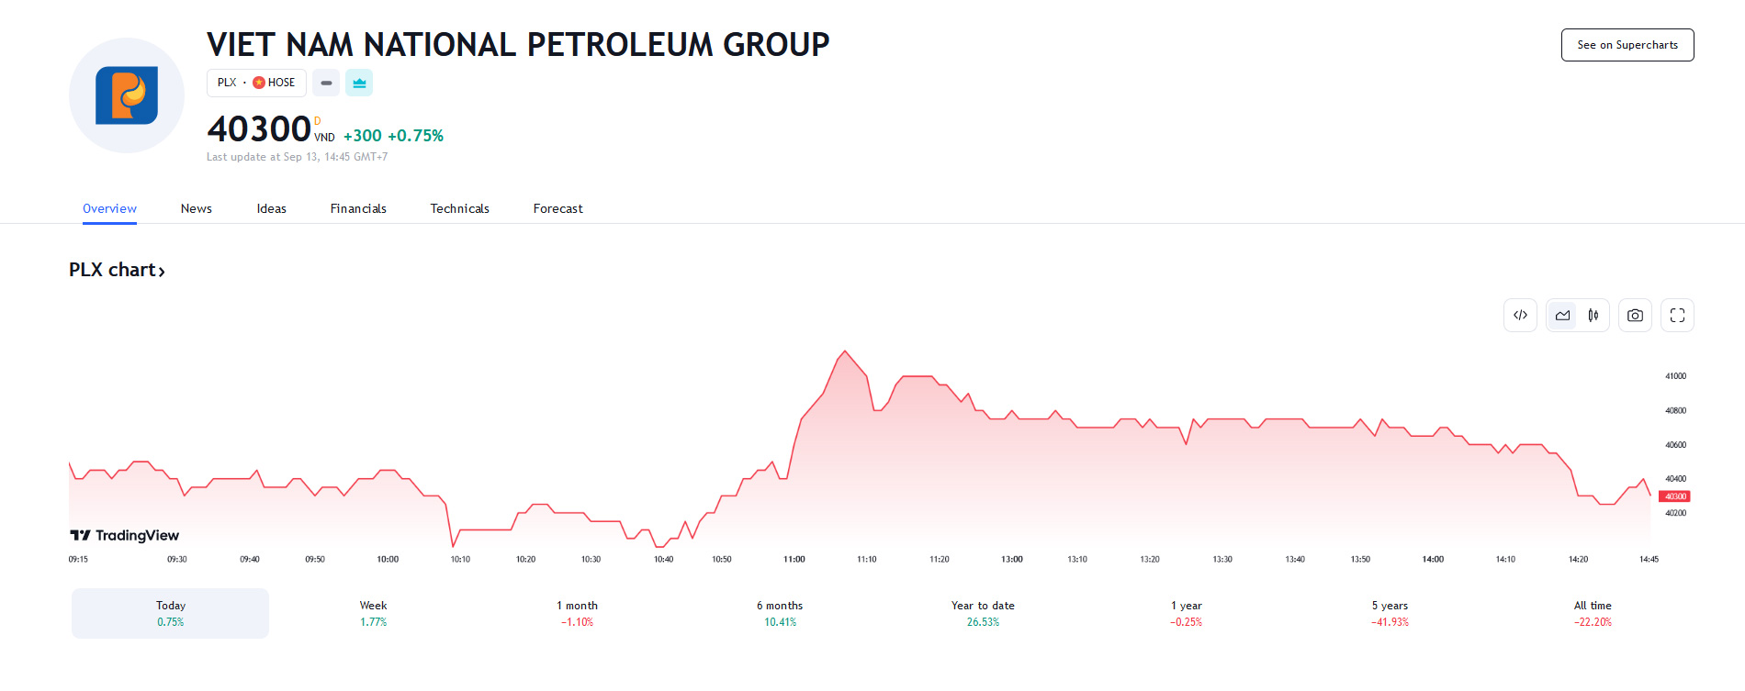The image size is (1745, 691).
Task: Open the chart in fullscreen mode
Action: (1677, 316)
